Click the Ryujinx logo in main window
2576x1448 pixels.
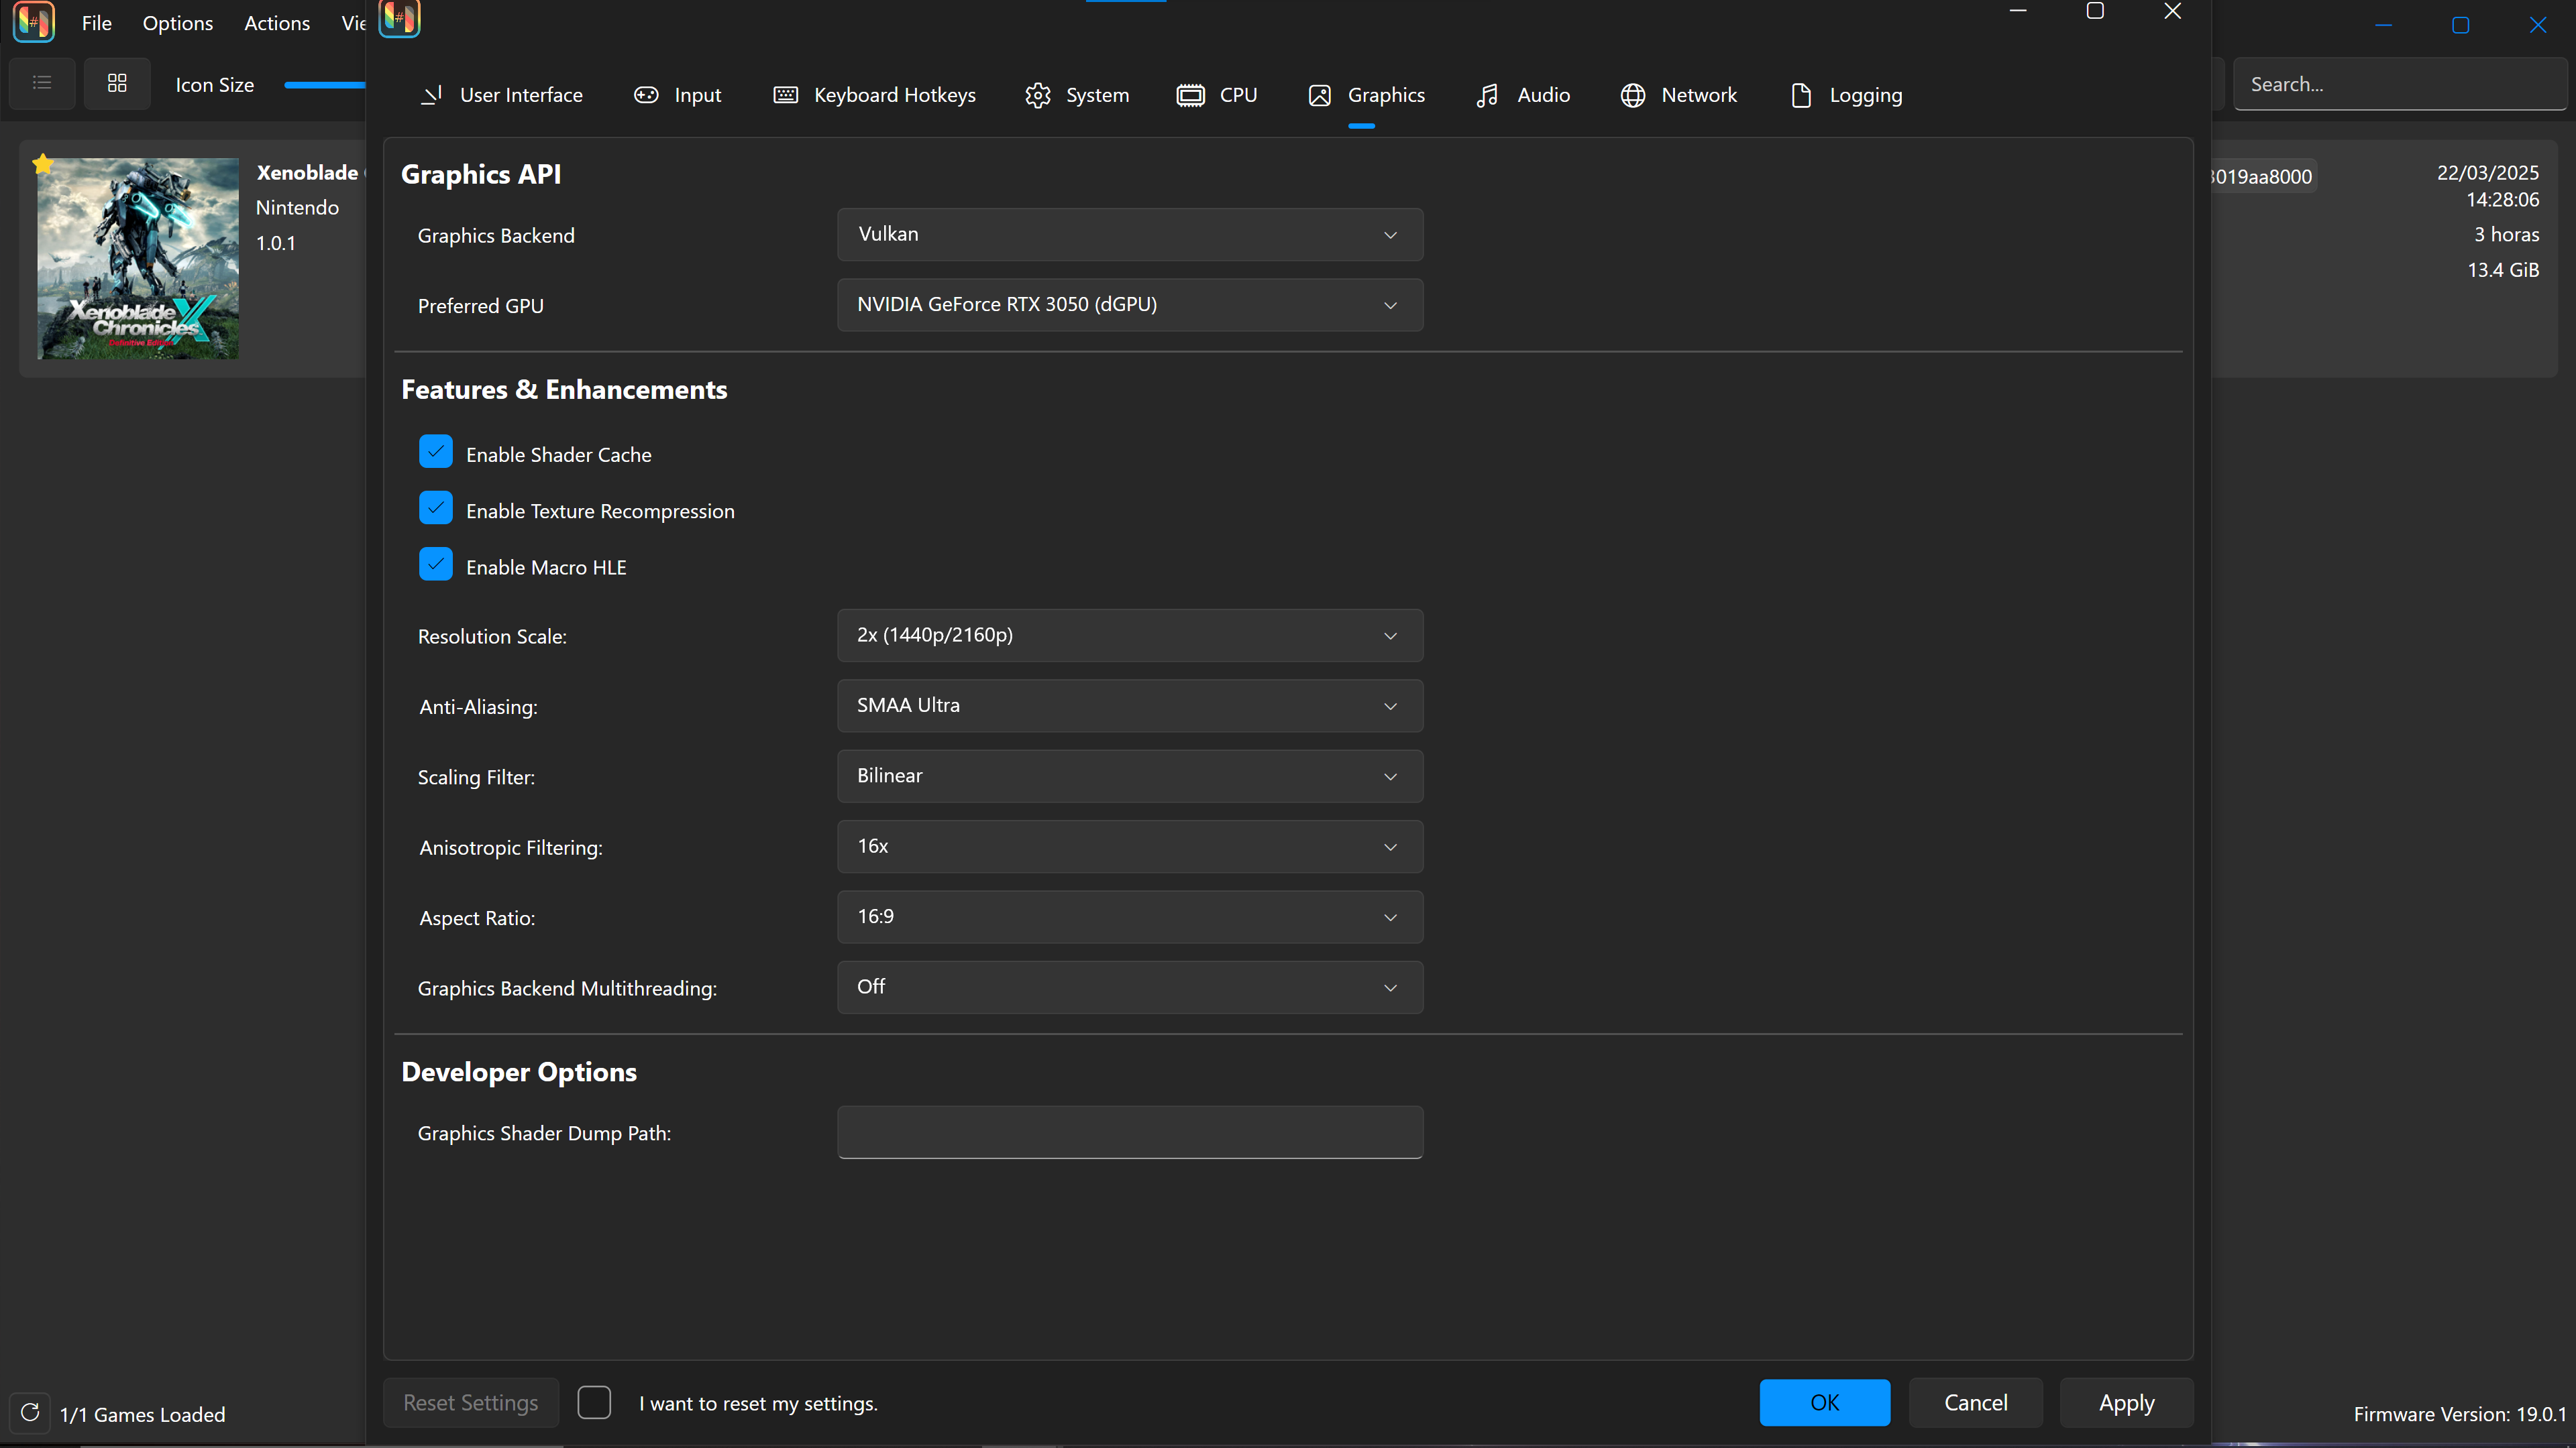point(33,22)
